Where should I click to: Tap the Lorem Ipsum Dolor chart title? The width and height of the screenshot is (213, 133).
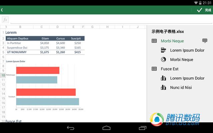16,61
